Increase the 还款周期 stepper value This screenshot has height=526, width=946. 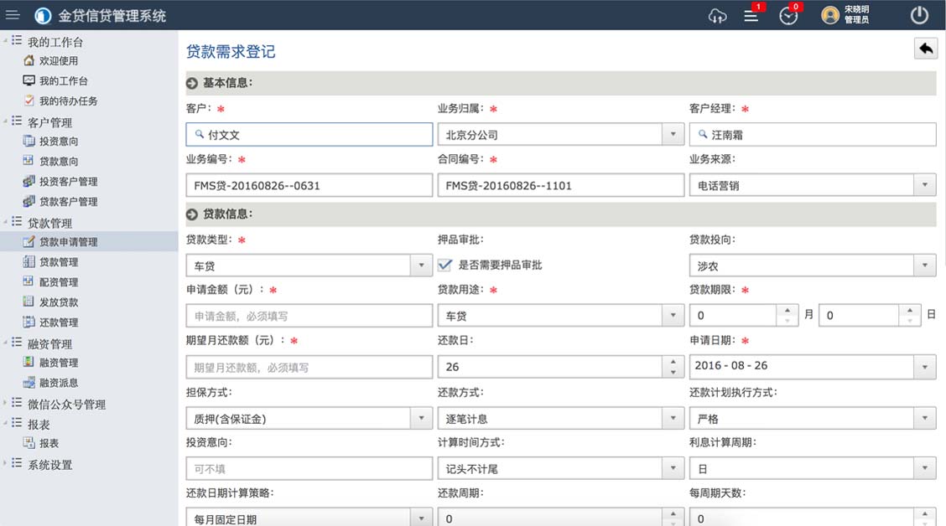[x=673, y=513]
